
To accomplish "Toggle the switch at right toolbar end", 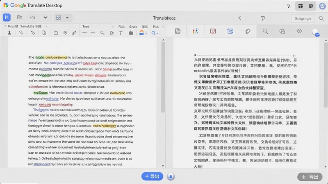I will 316,33.
